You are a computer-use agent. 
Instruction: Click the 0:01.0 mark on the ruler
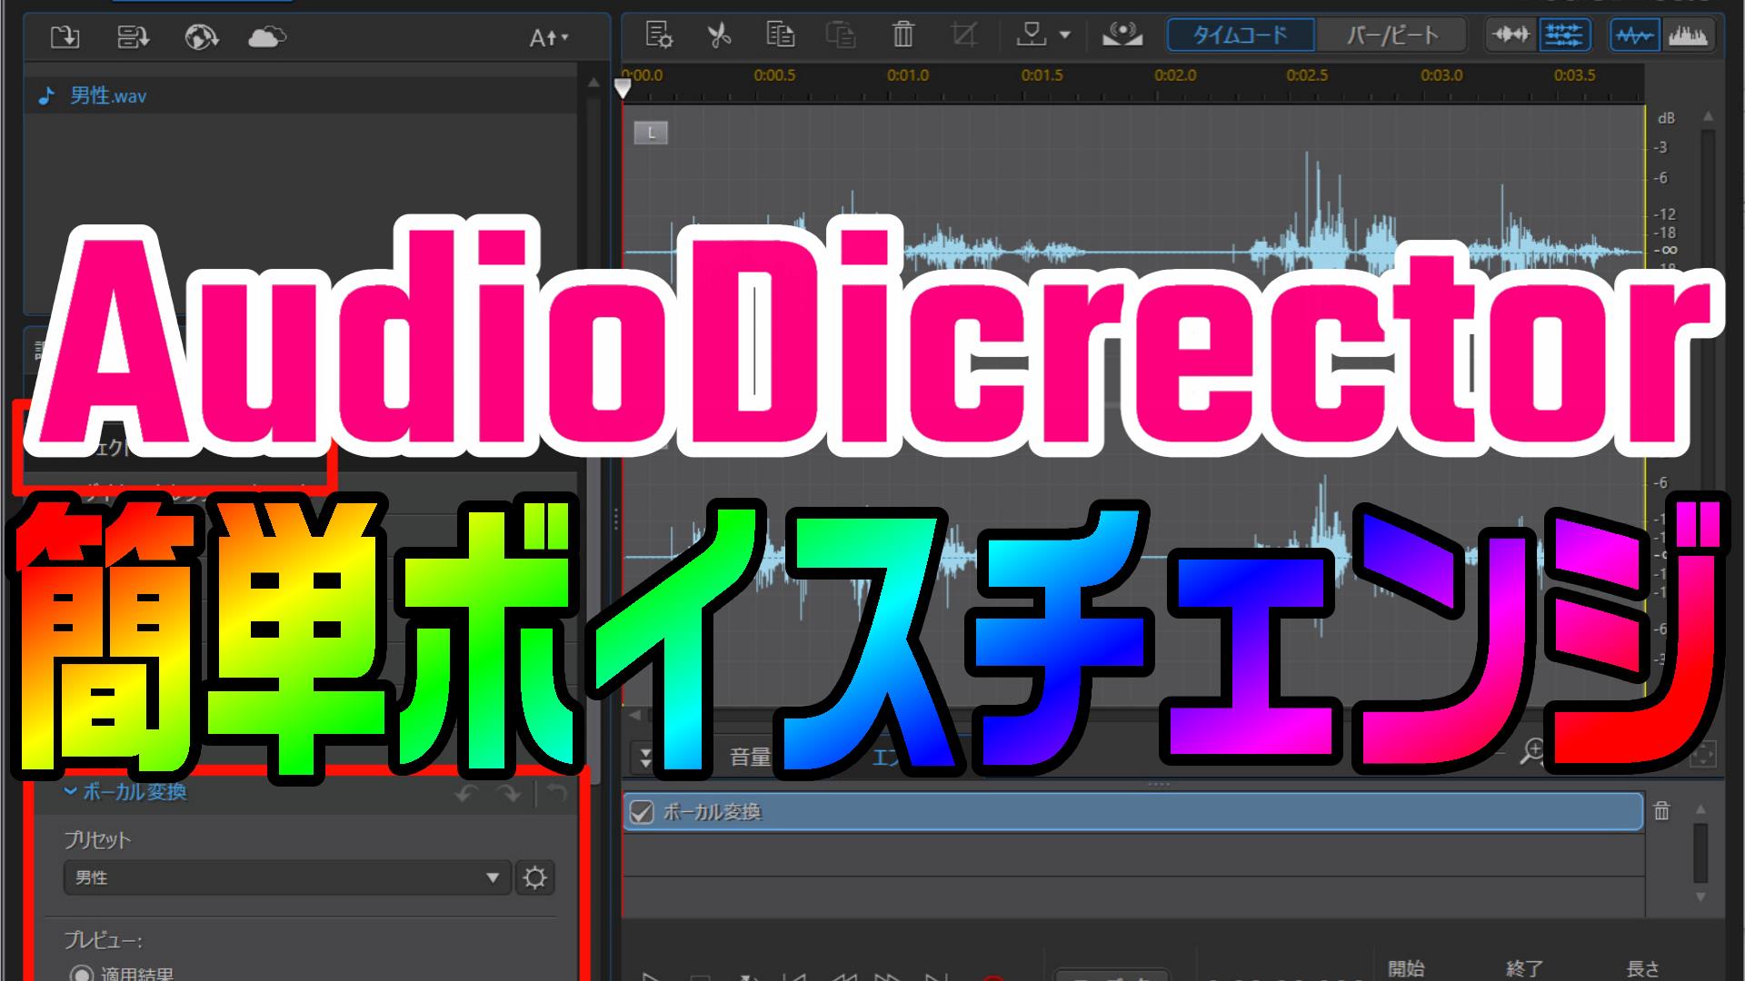click(908, 75)
